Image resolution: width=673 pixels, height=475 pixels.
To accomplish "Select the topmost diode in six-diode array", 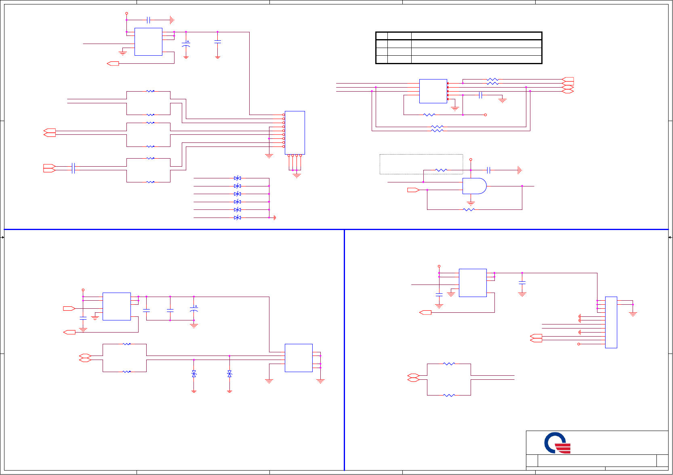I will [x=238, y=178].
